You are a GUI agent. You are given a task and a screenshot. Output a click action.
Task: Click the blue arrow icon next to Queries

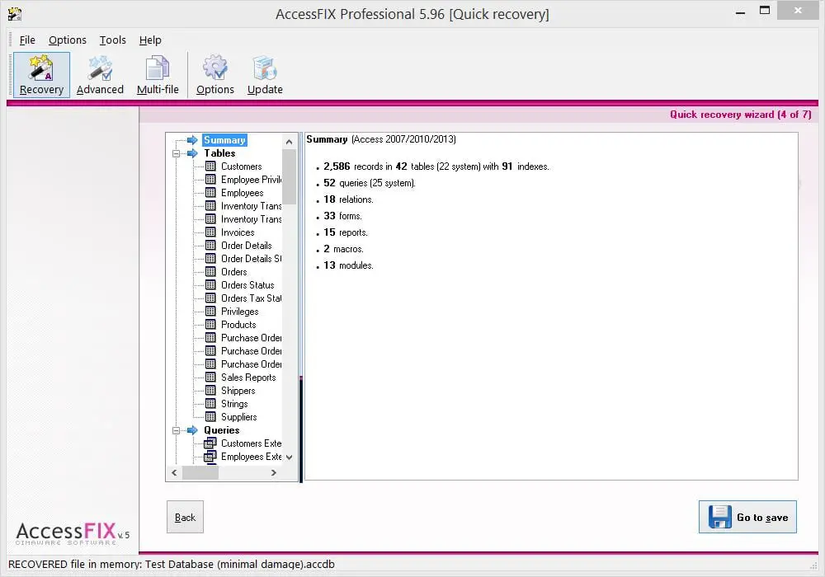[192, 429]
